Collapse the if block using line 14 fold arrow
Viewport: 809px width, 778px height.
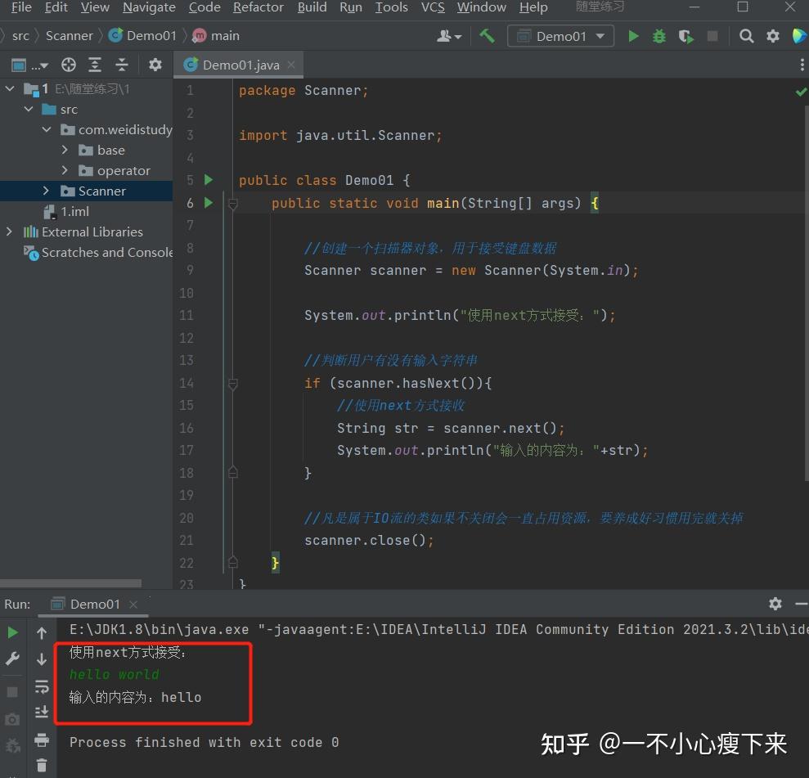[x=233, y=383]
